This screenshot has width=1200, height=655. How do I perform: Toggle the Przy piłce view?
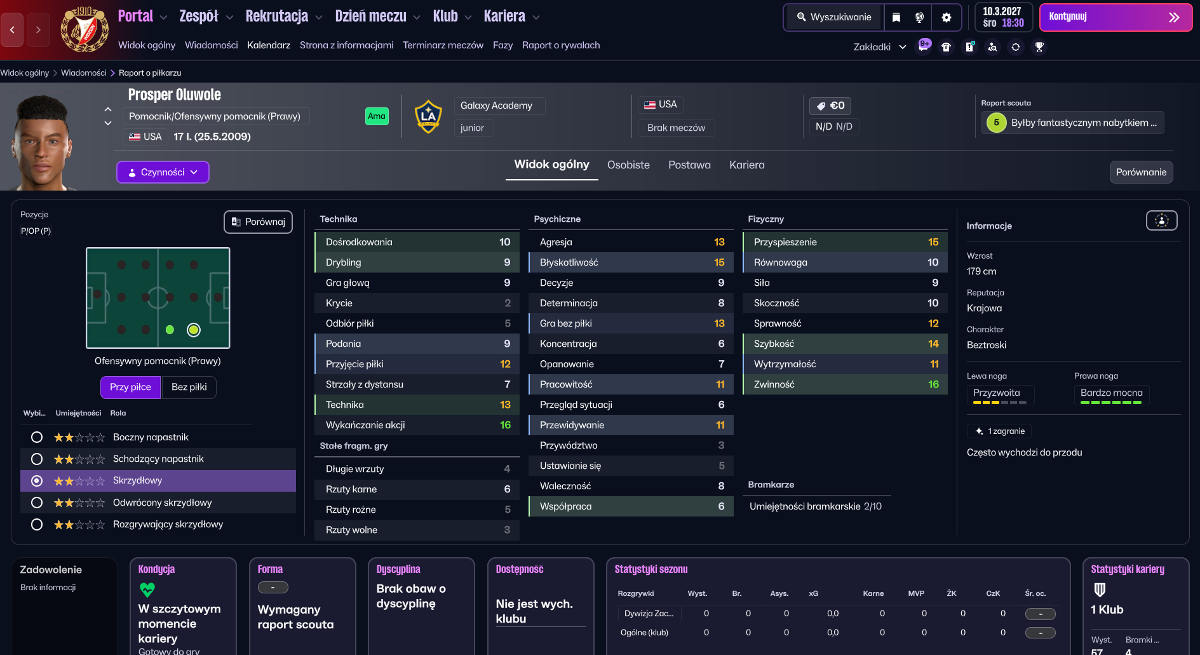click(x=130, y=387)
